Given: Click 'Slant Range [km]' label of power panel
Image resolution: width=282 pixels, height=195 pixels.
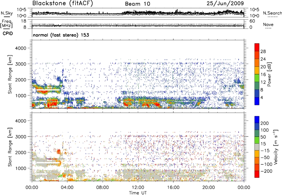Looking at the screenshot, I should point(10,74).
